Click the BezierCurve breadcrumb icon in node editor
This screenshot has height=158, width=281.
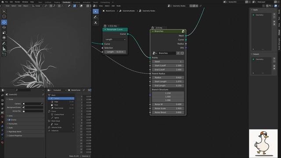click(104, 11)
